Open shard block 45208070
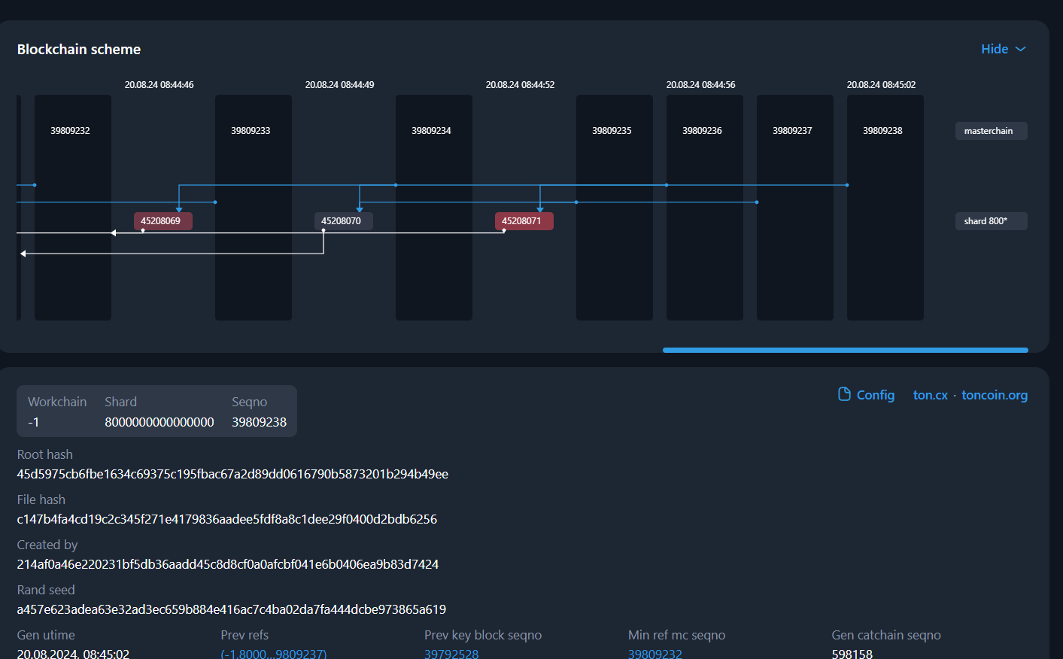 point(344,221)
